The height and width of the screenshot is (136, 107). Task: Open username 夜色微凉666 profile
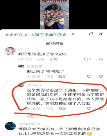tap(30, 124)
